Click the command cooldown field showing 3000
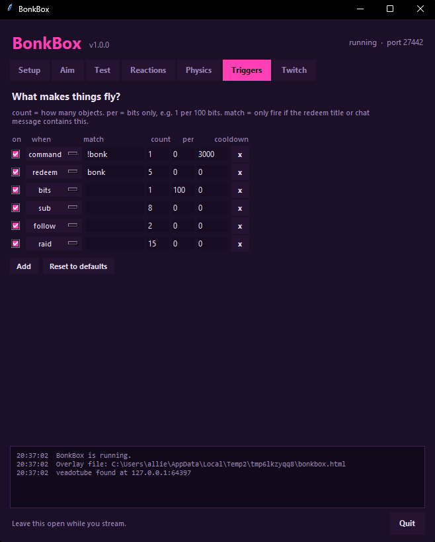Screen dimensions: 435x542 (212, 154)
